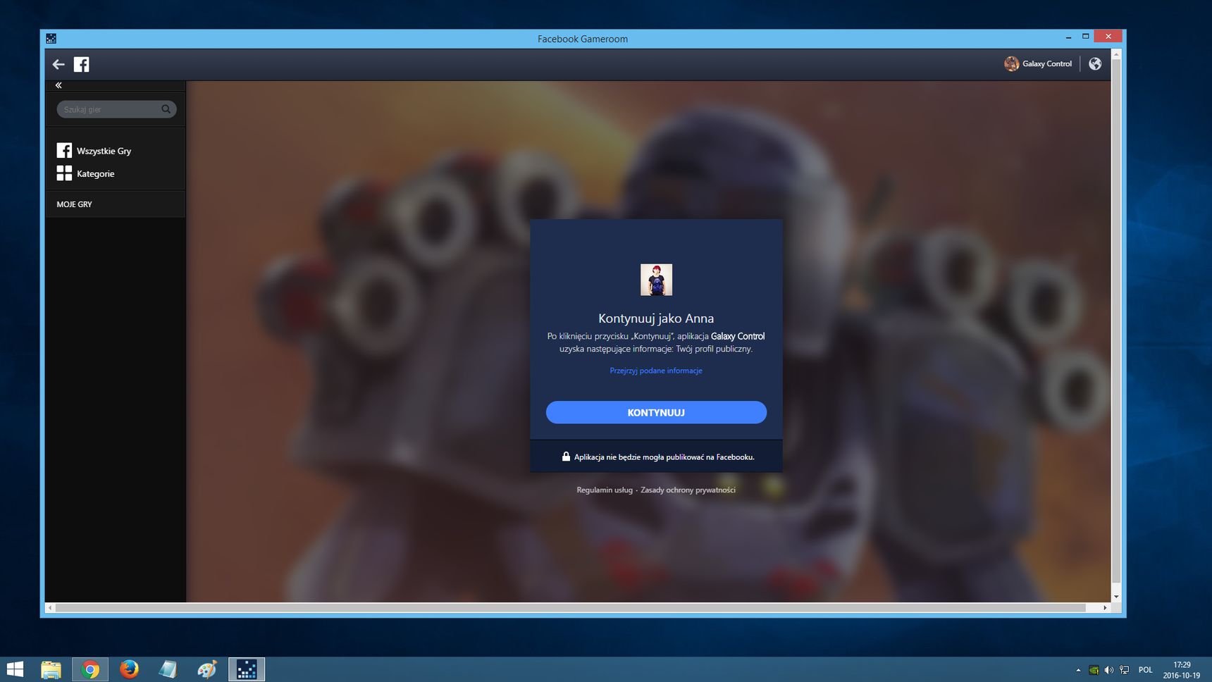The width and height of the screenshot is (1212, 682).
Task: Show hidden tray icons arrow
Action: click(1078, 670)
